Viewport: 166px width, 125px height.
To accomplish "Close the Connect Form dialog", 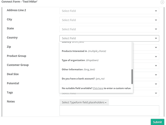I will (x=162, y=2).
